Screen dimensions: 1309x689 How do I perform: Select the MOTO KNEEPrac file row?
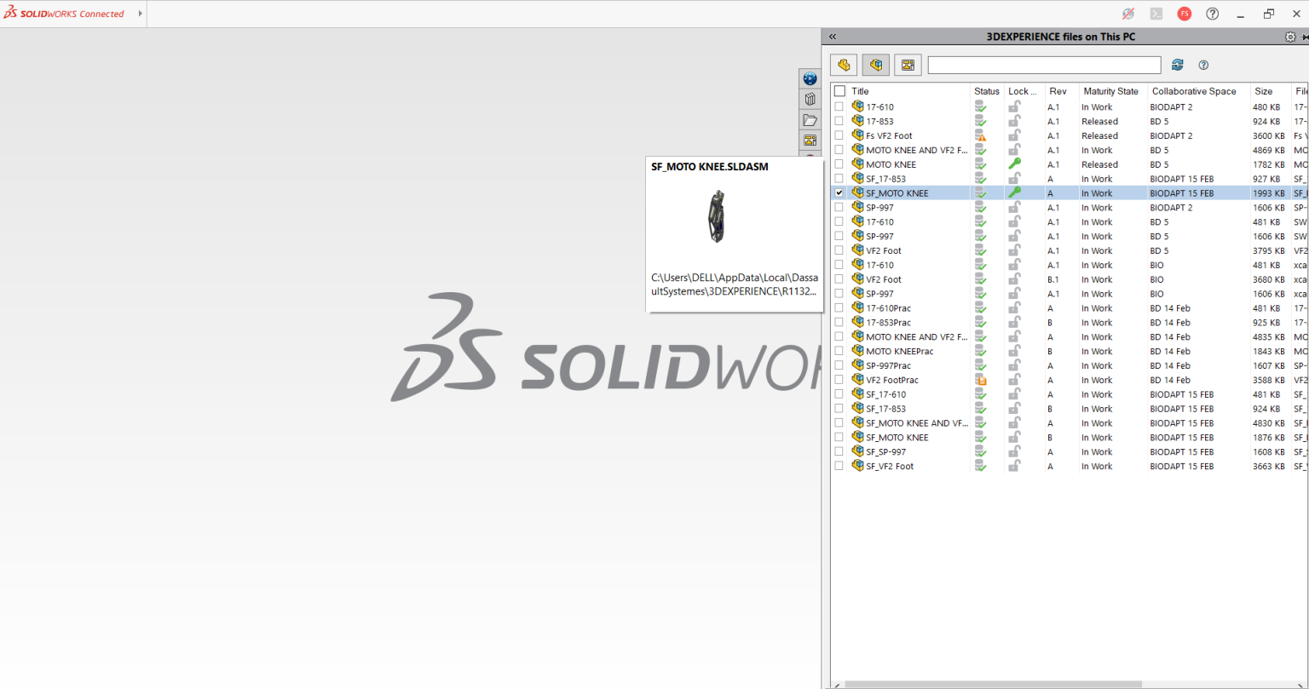pos(1070,351)
